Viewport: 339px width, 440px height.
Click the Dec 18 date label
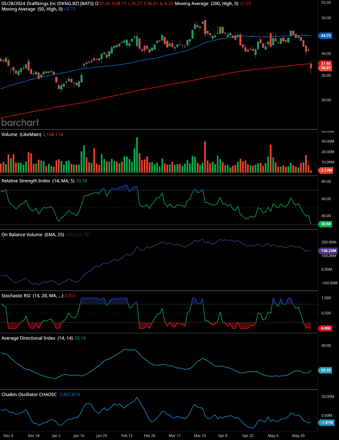click(34, 436)
